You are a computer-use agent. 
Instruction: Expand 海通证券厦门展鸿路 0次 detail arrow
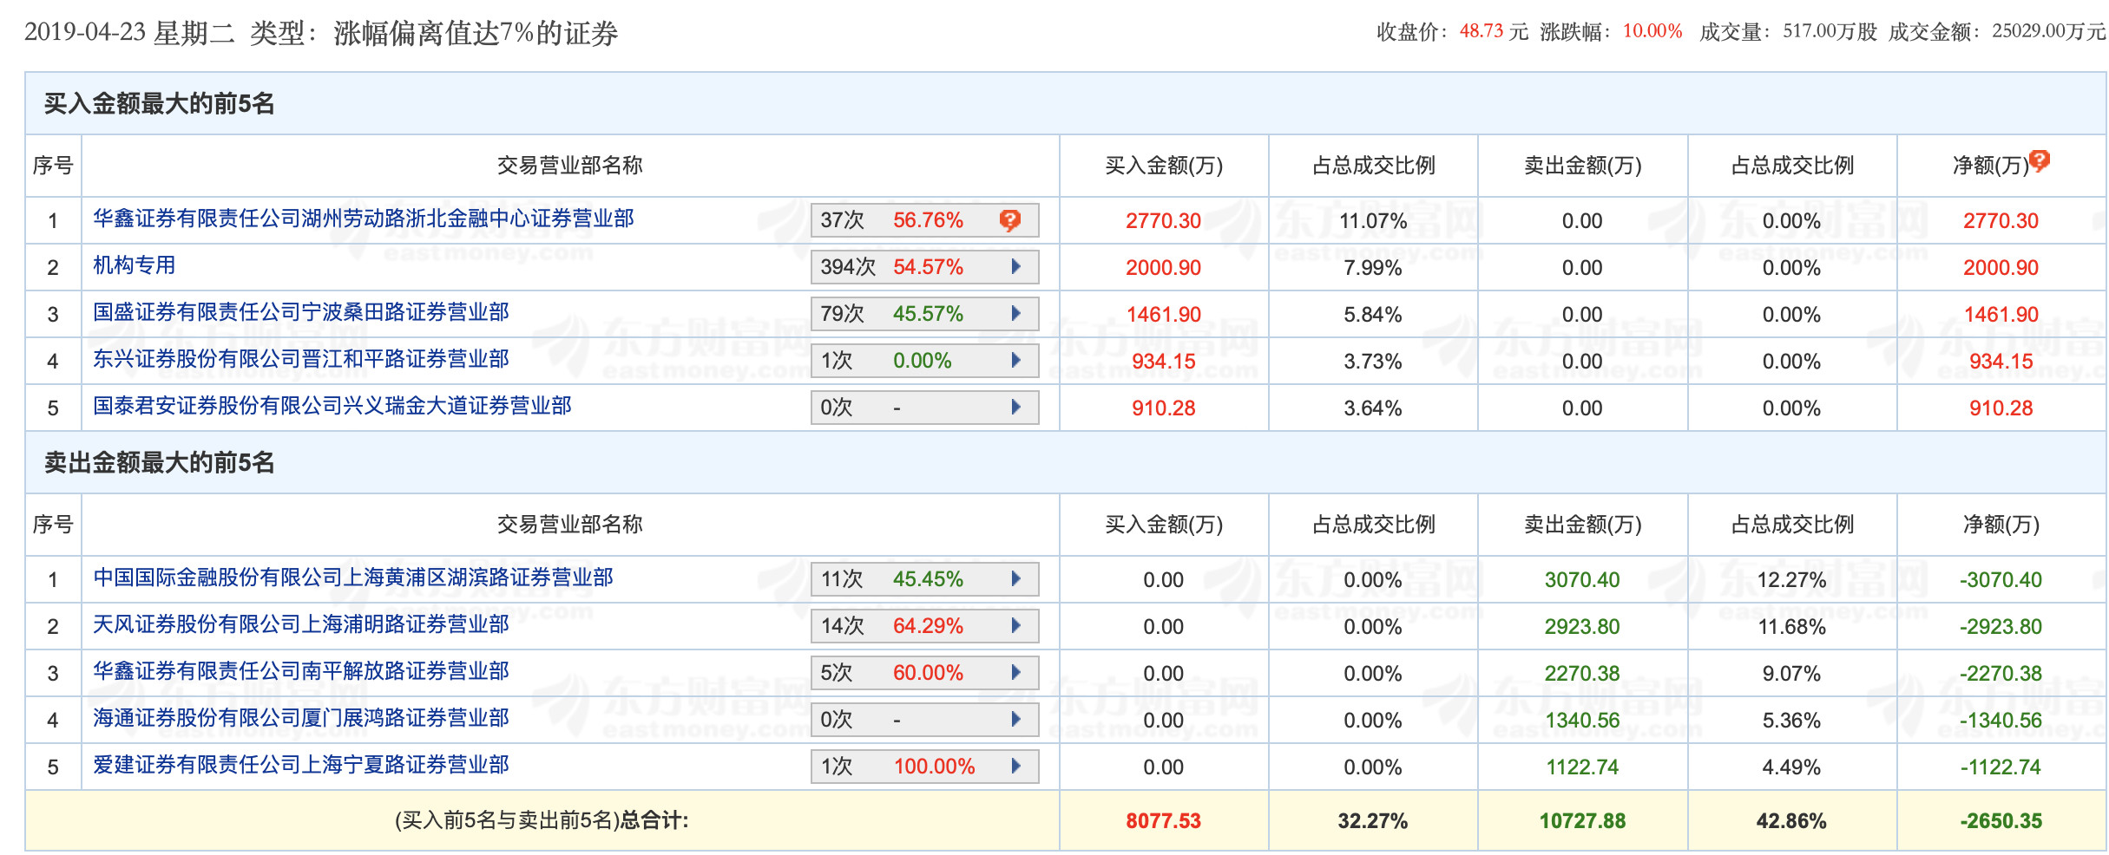point(1018,719)
